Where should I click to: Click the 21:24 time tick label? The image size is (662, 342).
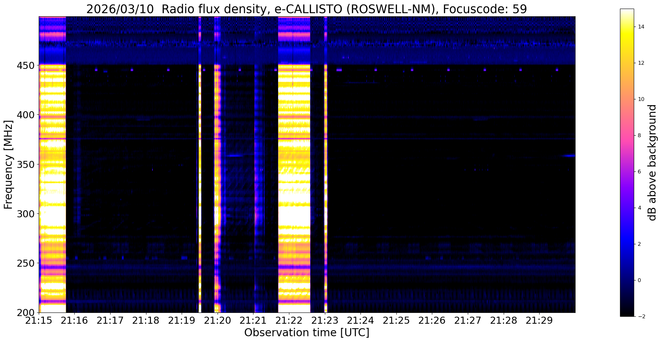click(361, 321)
